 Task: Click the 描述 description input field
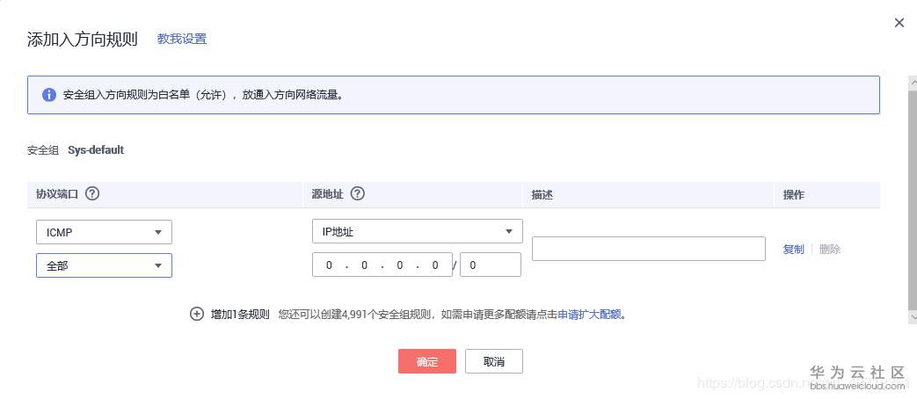pyautogui.click(x=648, y=249)
